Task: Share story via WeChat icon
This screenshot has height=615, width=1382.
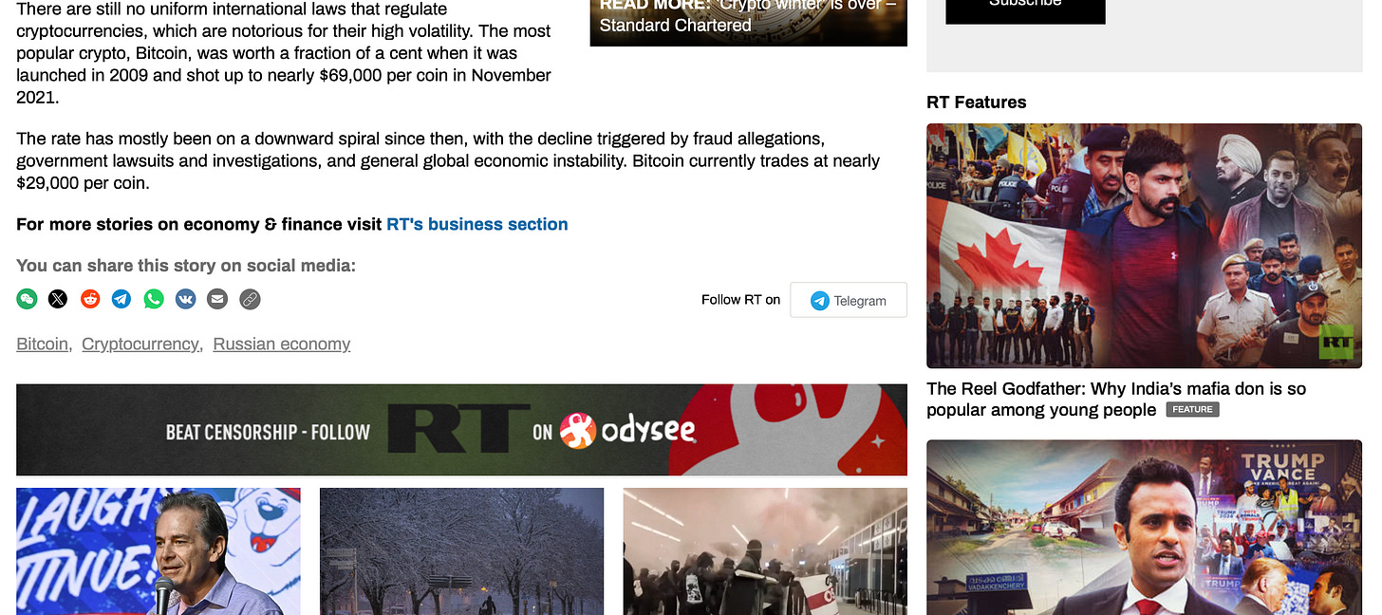Action: [x=27, y=299]
